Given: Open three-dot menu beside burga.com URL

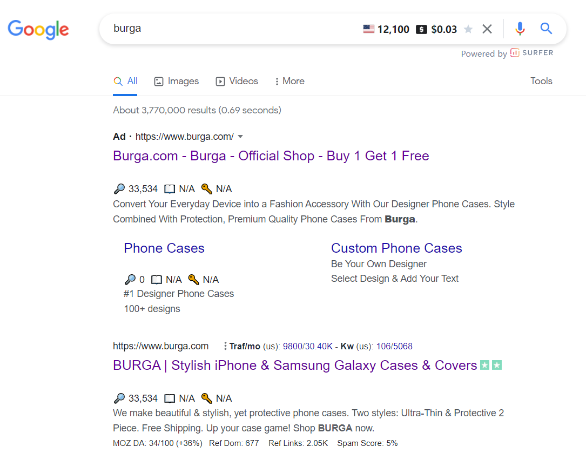Looking at the screenshot, I should (x=225, y=346).
